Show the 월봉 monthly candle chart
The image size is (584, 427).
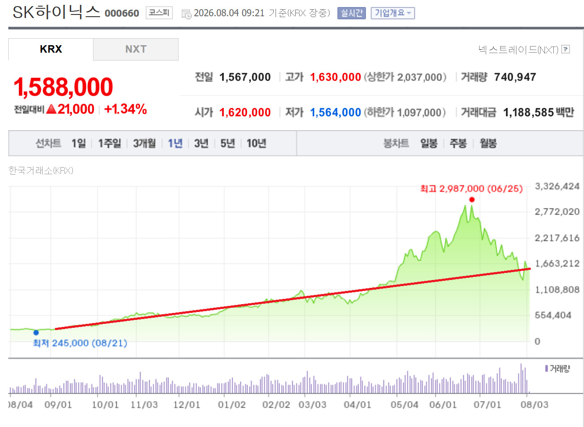[x=488, y=144]
